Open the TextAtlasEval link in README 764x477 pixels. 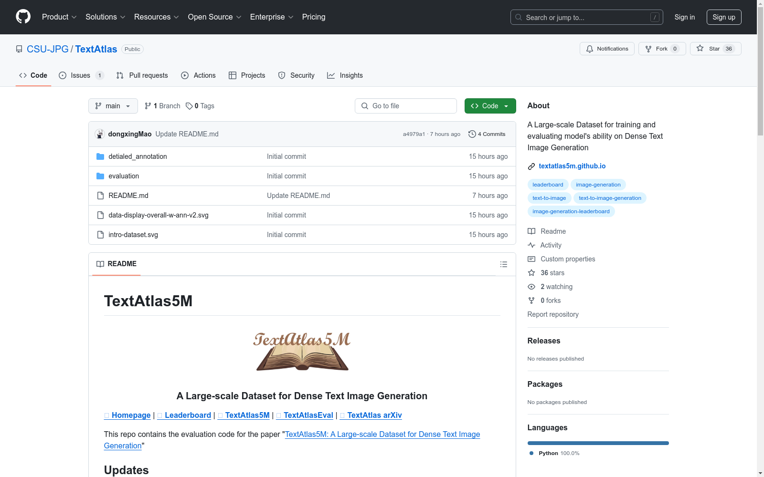305,415
